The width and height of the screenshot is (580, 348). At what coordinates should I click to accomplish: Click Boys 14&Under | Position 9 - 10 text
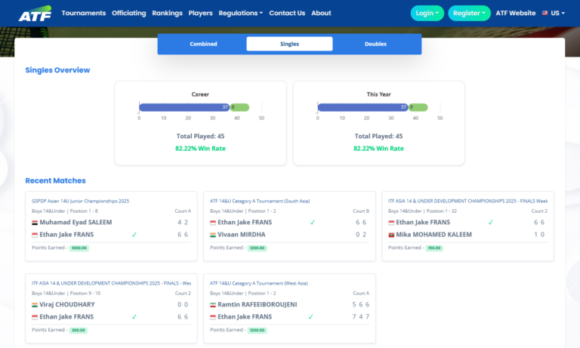(x=66, y=293)
